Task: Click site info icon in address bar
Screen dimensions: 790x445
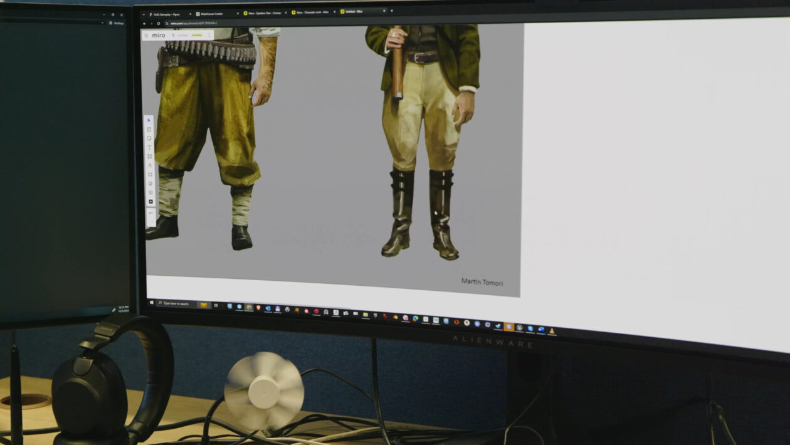Action: coord(167,23)
